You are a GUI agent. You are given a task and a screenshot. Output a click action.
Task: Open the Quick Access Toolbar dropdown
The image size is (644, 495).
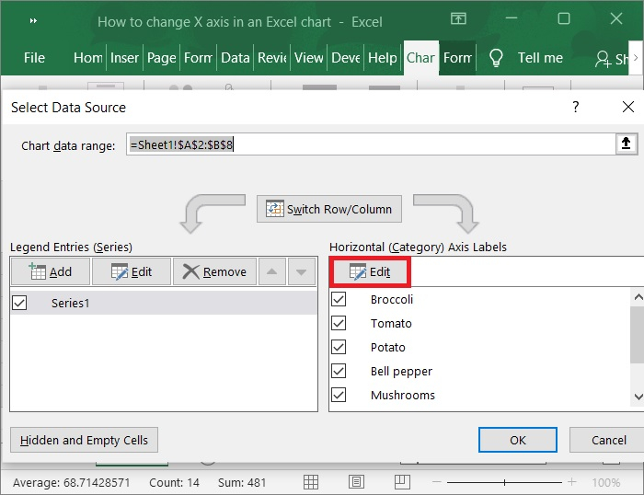(33, 20)
